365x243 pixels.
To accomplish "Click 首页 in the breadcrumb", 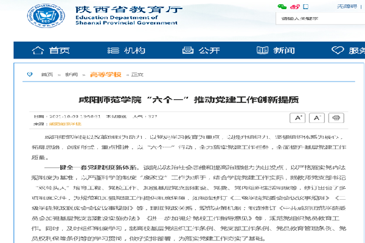I will click(x=47, y=74).
